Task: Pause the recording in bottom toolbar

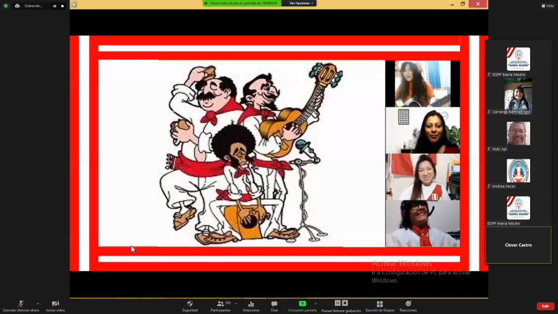Action: pos(338,303)
